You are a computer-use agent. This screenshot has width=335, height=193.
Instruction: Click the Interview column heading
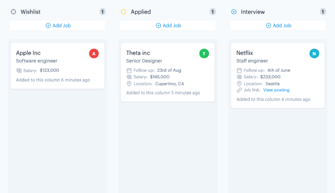253,12
